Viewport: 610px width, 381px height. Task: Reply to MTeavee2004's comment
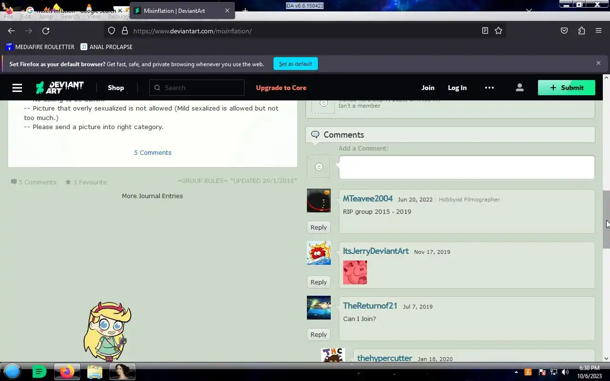pos(319,227)
